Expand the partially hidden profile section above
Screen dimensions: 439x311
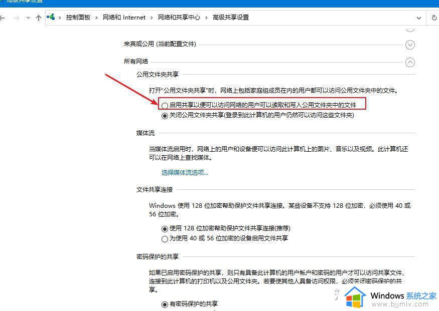click(x=410, y=29)
